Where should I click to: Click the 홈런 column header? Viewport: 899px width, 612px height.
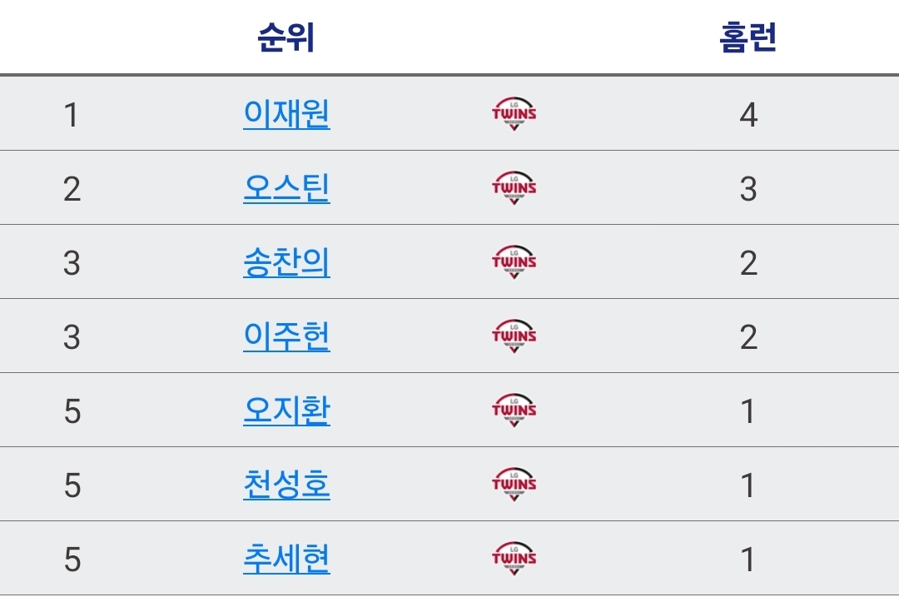tap(748, 37)
